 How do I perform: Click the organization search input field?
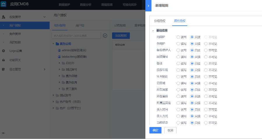76,36
